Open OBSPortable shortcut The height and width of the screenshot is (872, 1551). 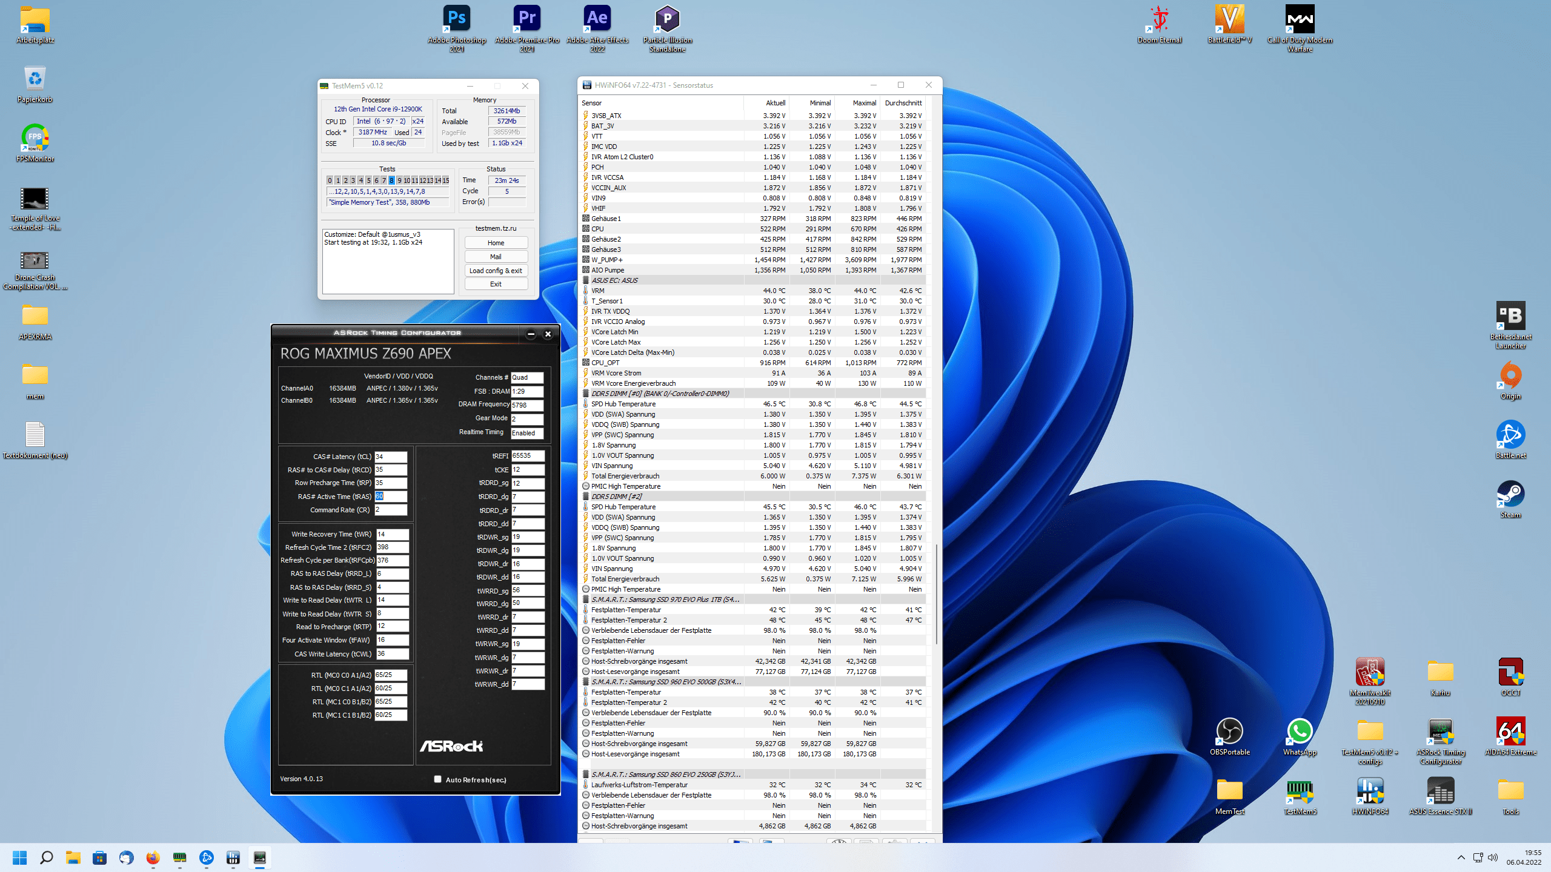[1230, 738]
